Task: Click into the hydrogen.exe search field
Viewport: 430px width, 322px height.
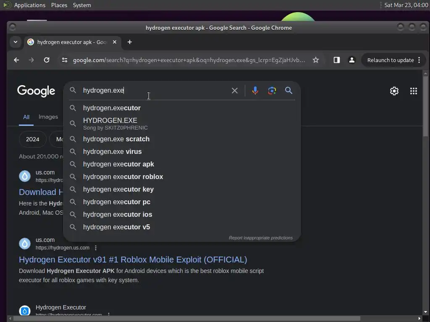Action: 155,91
